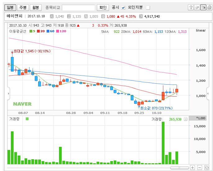Click the linear scale label
Screen dimensions: 213x171
201,30
